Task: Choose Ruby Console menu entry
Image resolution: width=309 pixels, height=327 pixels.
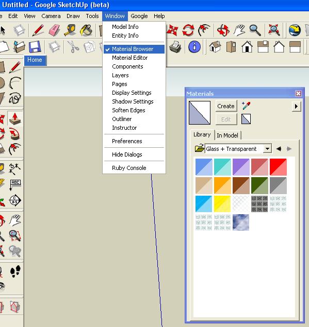Action: click(134, 168)
